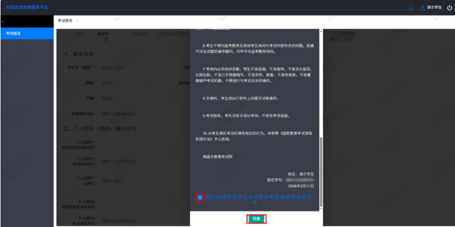The height and width of the screenshot is (227, 455).
Task: Switch to the 考试报名 tab
Action: pos(65,21)
